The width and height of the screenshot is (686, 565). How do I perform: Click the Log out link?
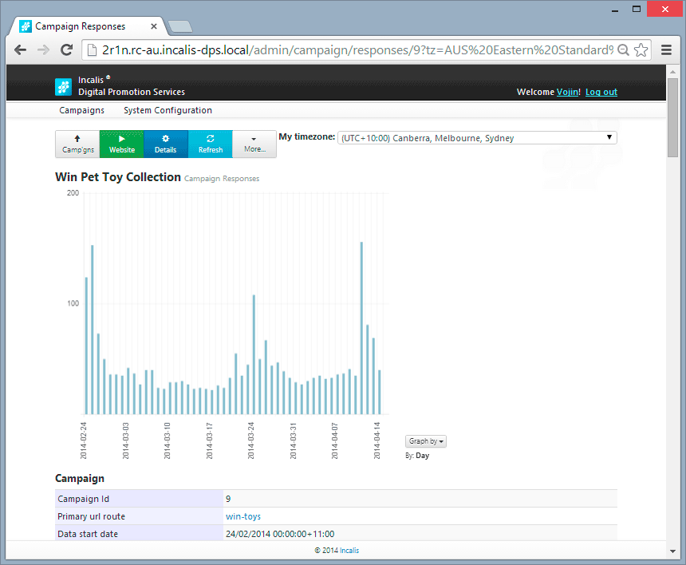pos(601,92)
